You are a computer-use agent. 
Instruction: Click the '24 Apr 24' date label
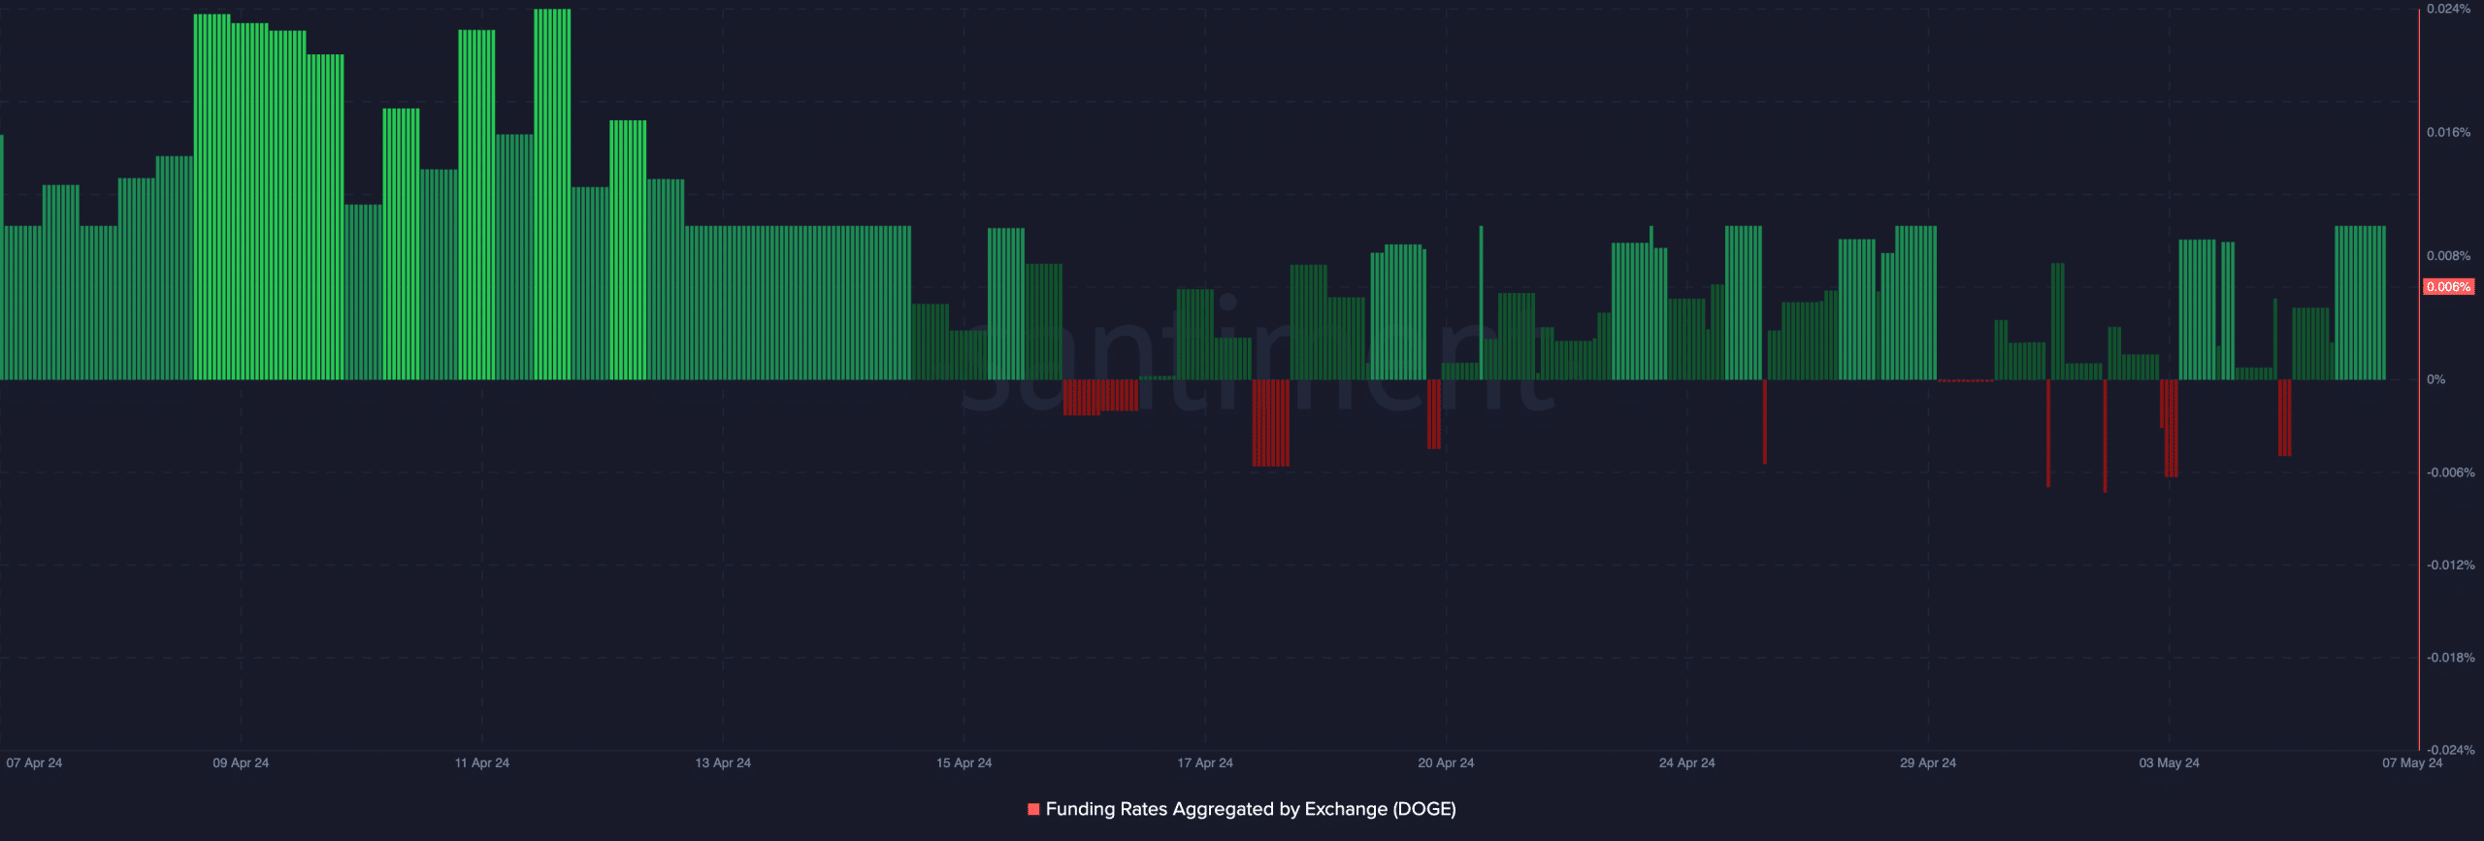click(x=1686, y=763)
